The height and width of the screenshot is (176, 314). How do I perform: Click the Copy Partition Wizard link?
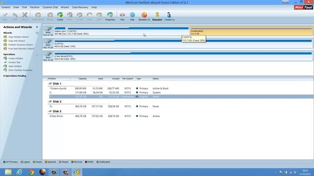pyautogui.click(x=19, y=37)
